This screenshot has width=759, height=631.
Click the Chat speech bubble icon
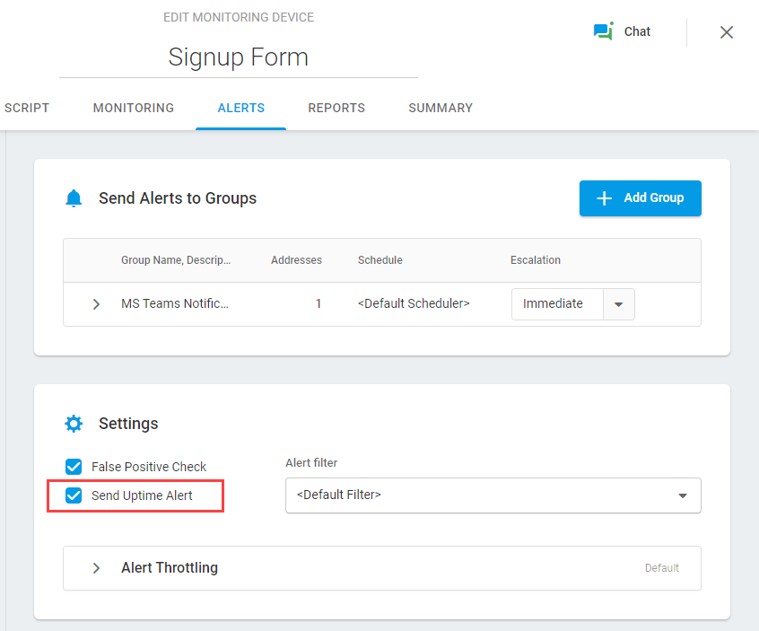point(603,31)
